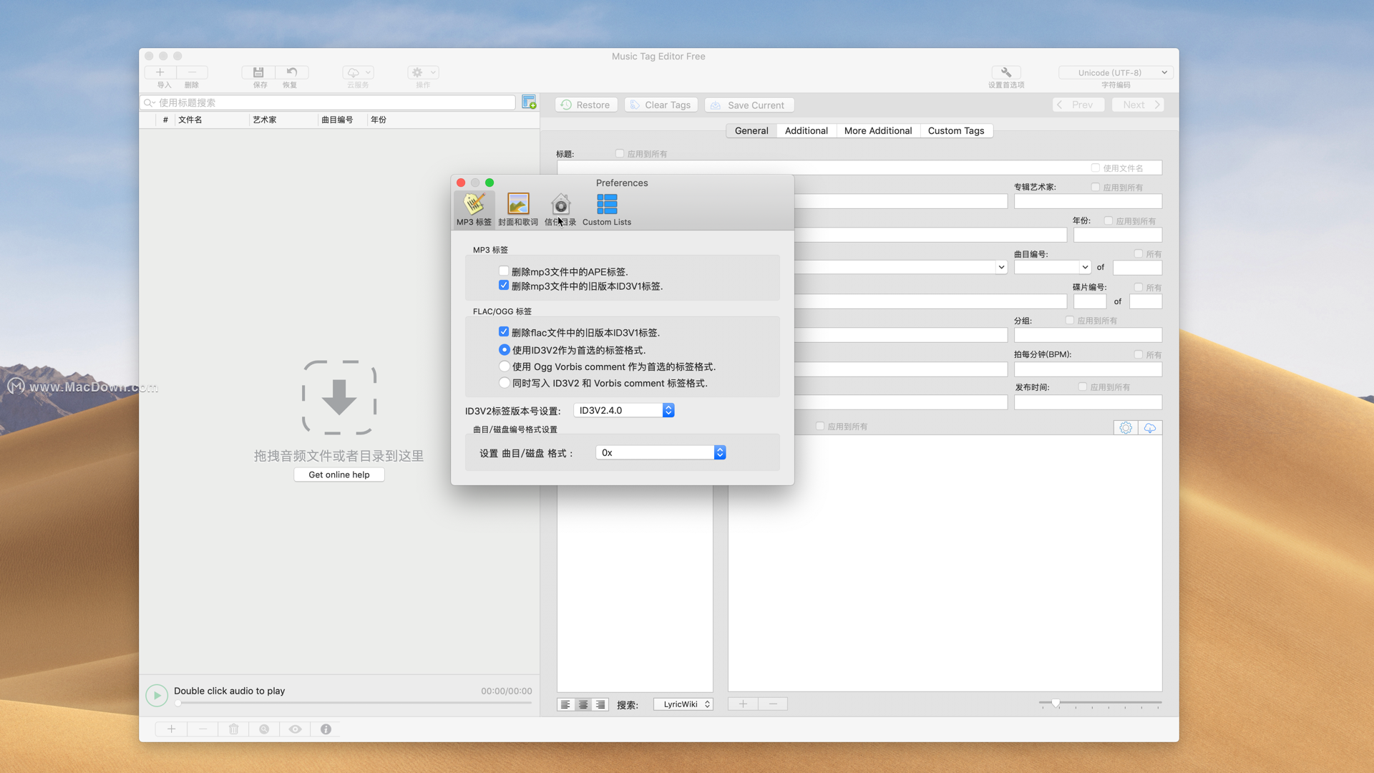This screenshot has height=773, width=1374.
Task: Sort by the 艺术家 column header
Action: click(283, 120)
